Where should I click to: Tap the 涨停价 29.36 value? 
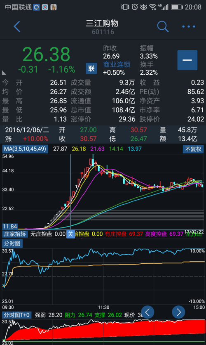click(x=127, y=119)
